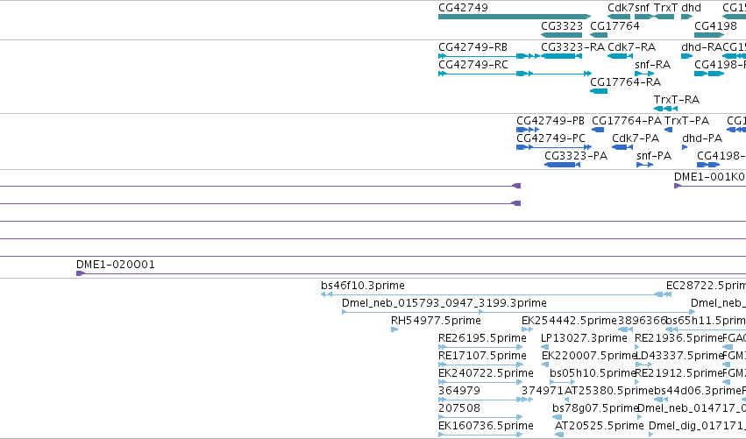The width and height of the screenshot is (746, 439).
Task: Click the CG3323-RA transcript label
Action: coord(572,47)
